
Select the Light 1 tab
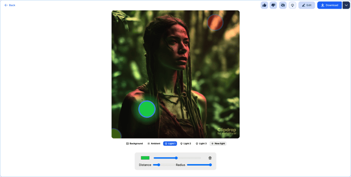tap(170, 144)
